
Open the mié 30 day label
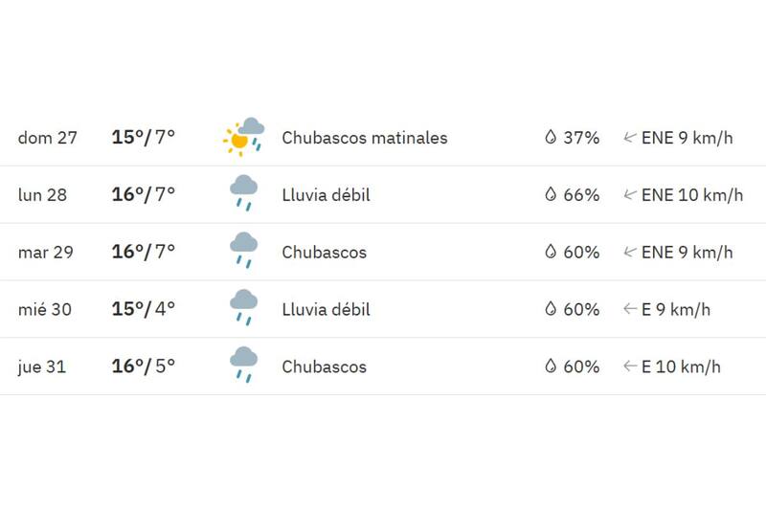click(x=46, y=310)
